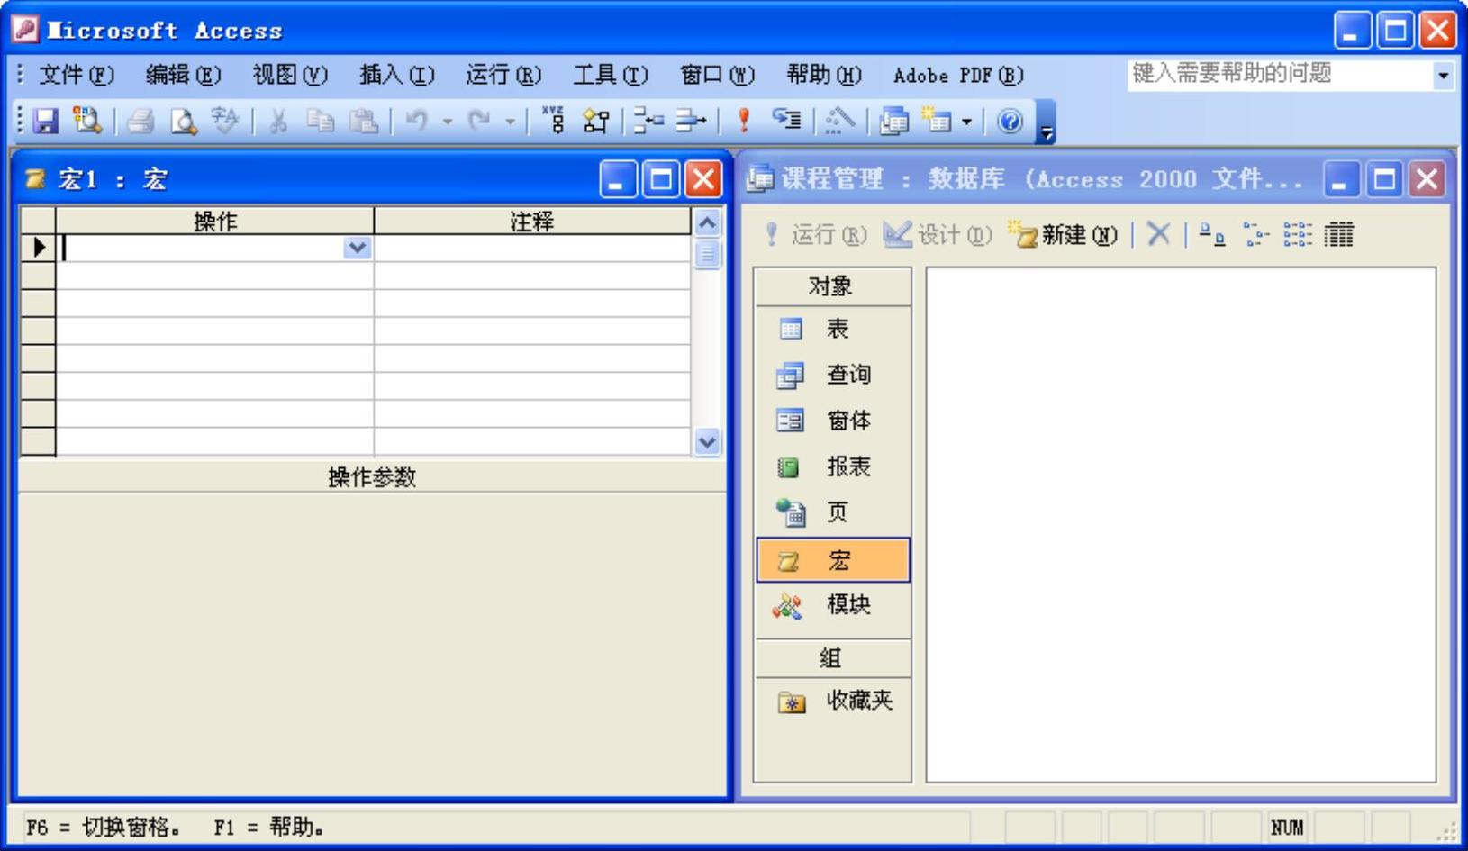
Task: Click the macro grid scroll up arrow
Action: coord(708,222)
